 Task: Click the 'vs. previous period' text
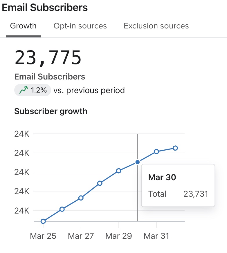89,91
